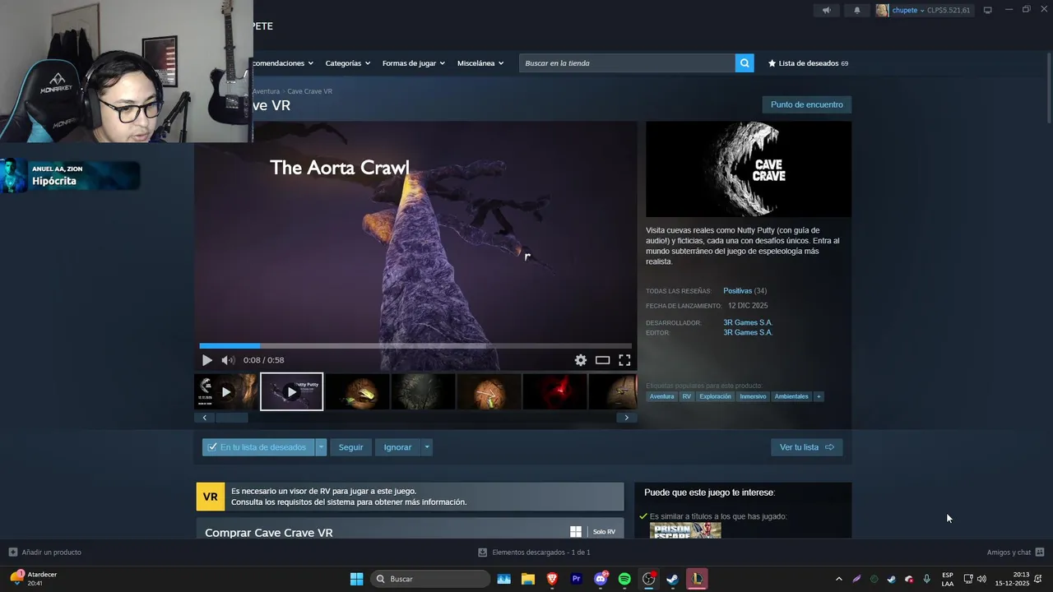Open Adobe Premiere Pro from taskbar
1053x592 pixels.
(576, 579)
